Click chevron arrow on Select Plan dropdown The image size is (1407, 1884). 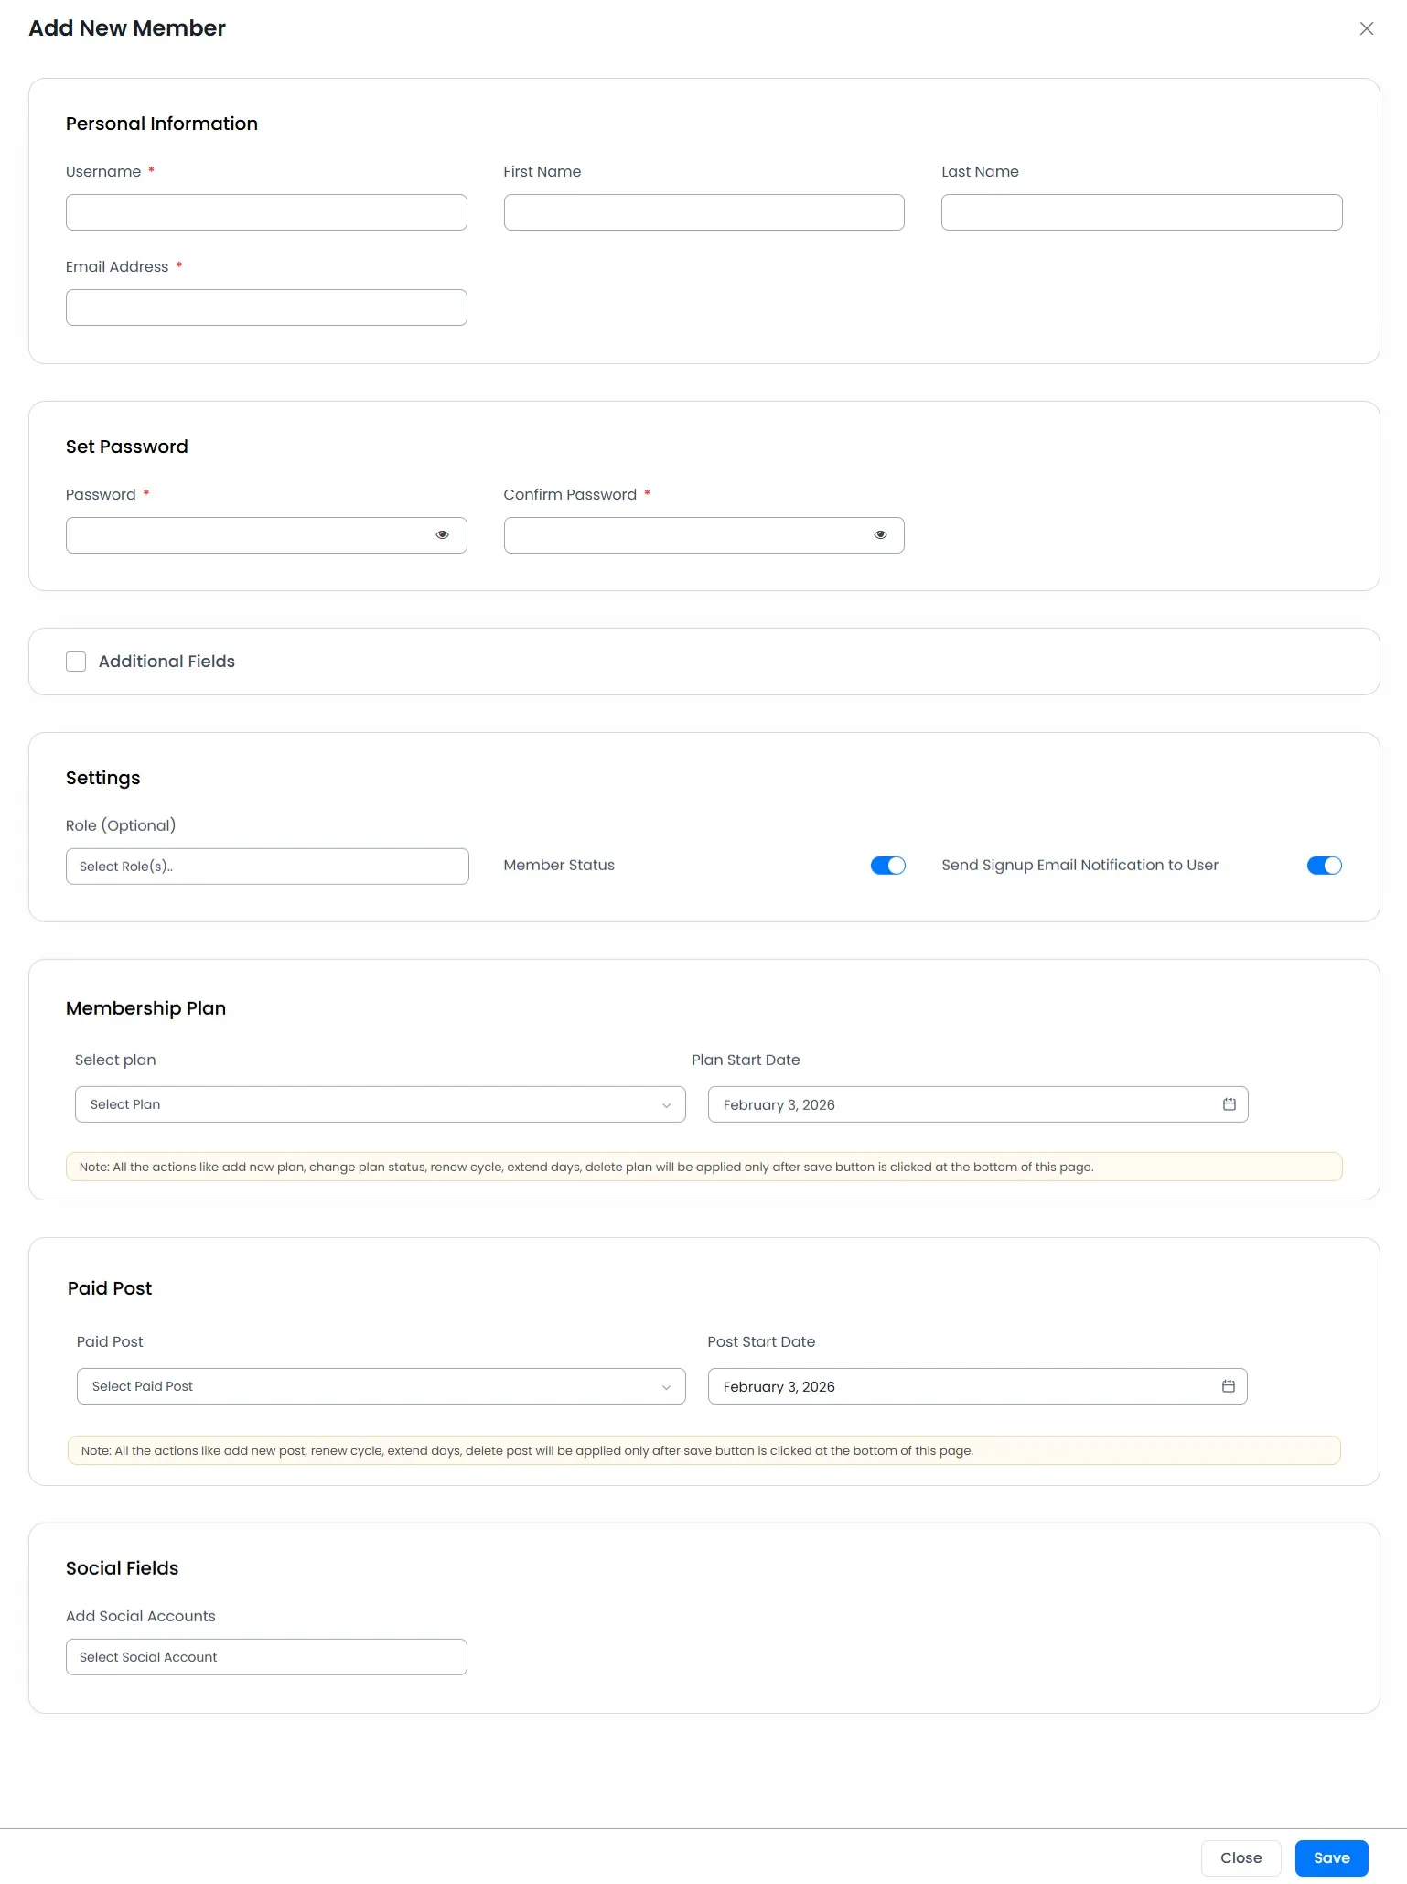666,1105
